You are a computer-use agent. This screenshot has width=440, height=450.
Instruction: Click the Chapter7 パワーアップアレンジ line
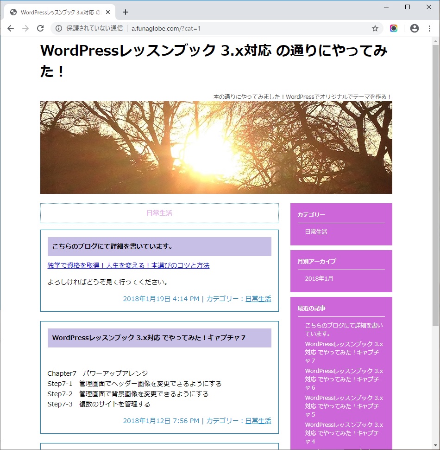(x=98, y=373)
